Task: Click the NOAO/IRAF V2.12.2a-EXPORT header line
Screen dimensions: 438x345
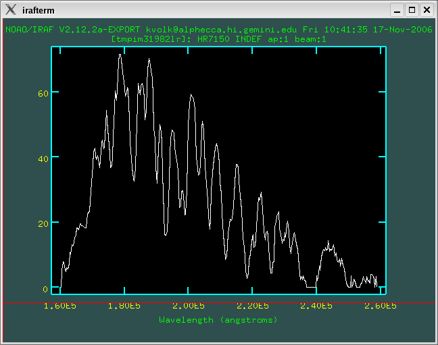Action: pyautogui.click(x=219, y=29)
